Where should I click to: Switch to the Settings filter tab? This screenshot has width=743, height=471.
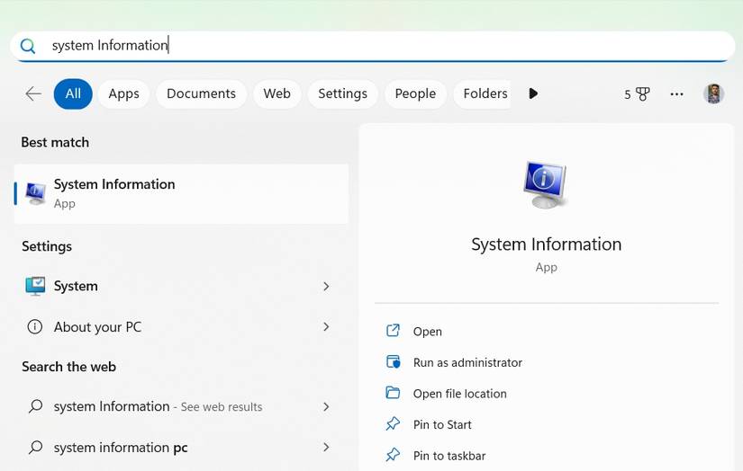tap(342, 93)
